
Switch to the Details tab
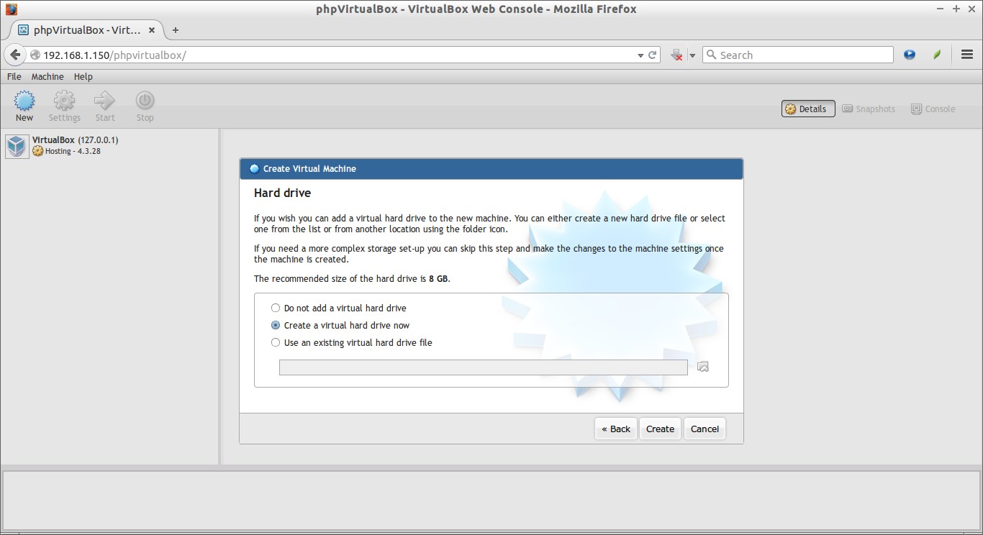pos(808,109)
